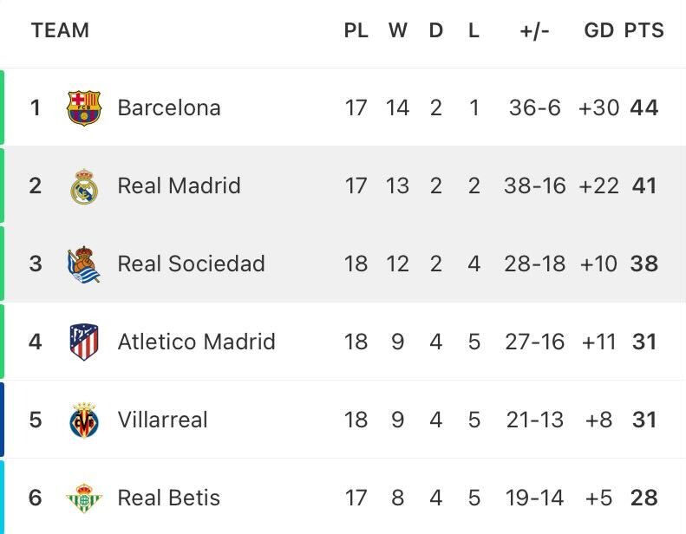The width and height of the screenshot is (686, 534).
Task: Open the Villarreal team name
Action: coord(162,420)
